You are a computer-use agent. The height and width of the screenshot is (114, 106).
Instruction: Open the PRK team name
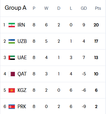pyautogui.click(x=22, y=107)
